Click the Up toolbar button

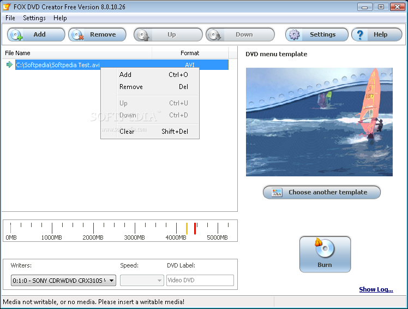(x=168, y=34)
